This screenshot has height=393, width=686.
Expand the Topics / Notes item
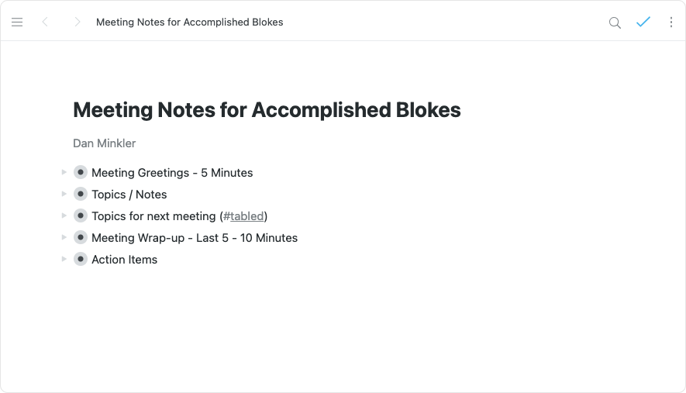[x=64, y=194]
